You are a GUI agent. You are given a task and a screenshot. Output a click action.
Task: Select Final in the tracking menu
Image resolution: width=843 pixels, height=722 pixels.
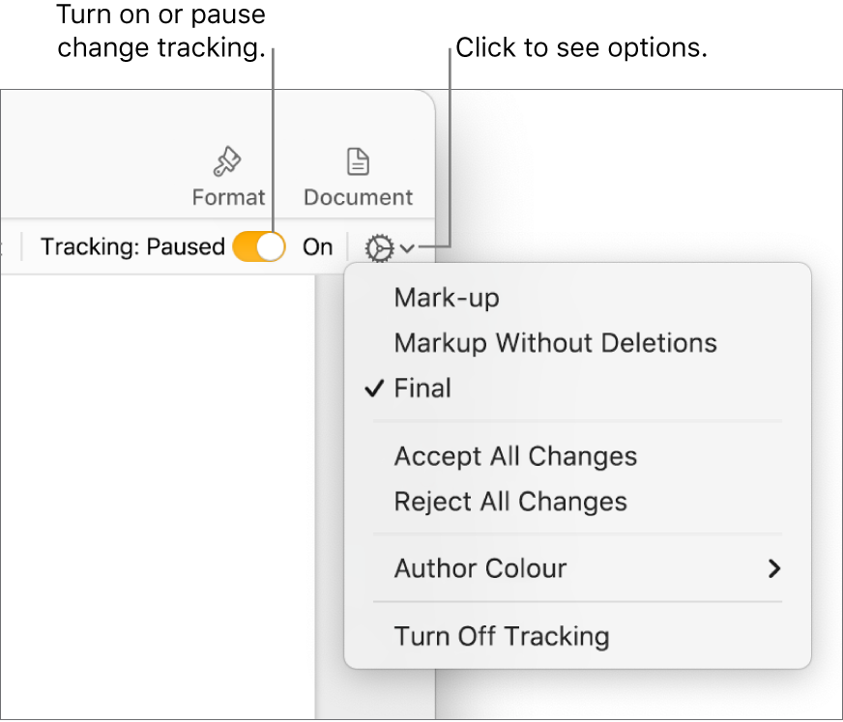pyautogui.click(x=421, y=389)
